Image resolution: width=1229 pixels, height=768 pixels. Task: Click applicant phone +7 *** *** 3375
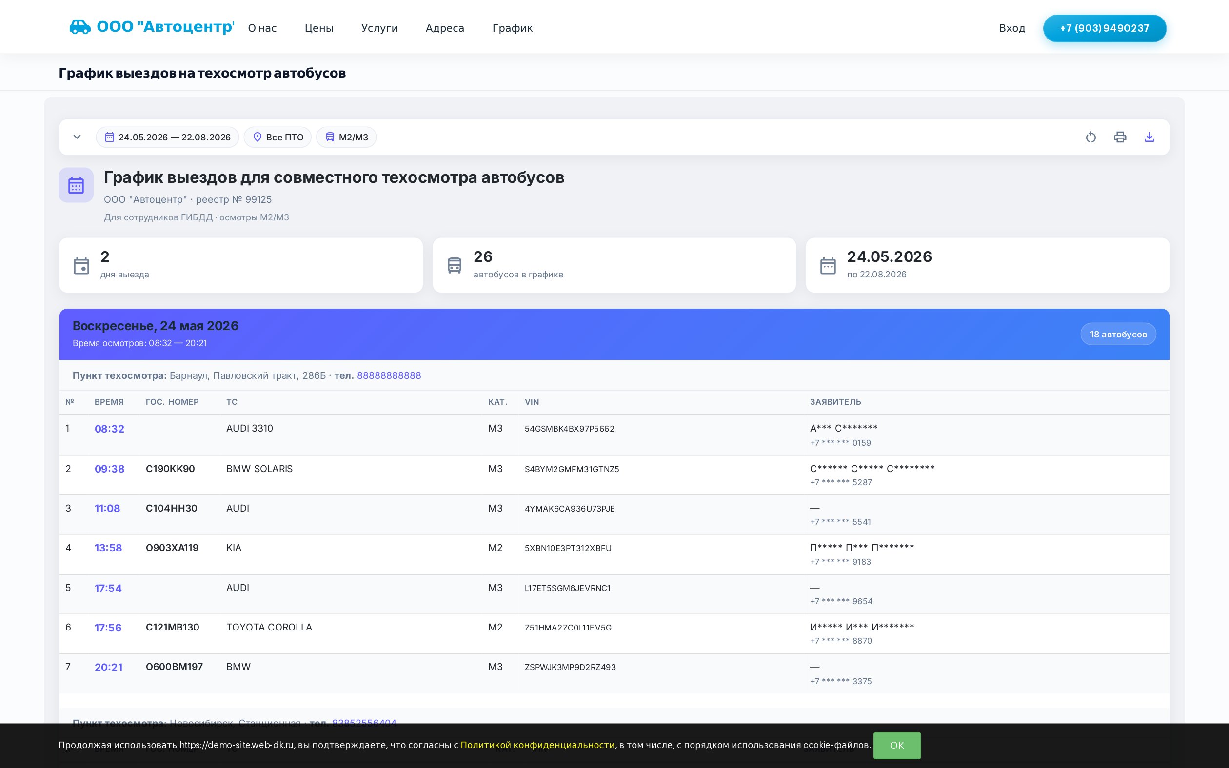841,681
